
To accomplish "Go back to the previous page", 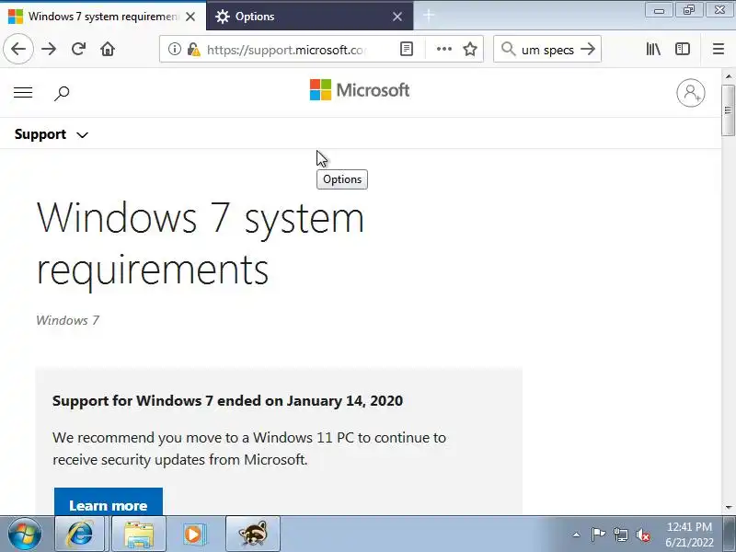I will [18, 49].
